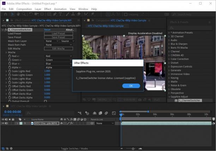Select the Type text tool
This screenshot has width=216, height=151.
[60, 14]
